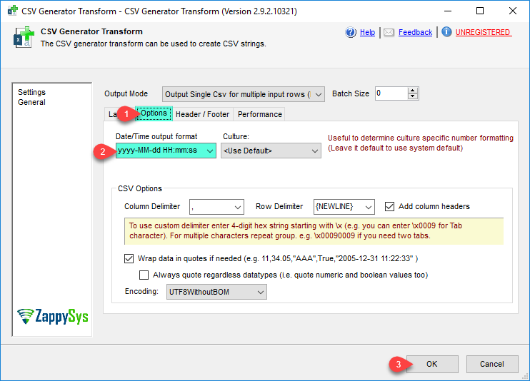Select General in the left panel
This screenshot has width=530, height=381.
tap(31, 102)
